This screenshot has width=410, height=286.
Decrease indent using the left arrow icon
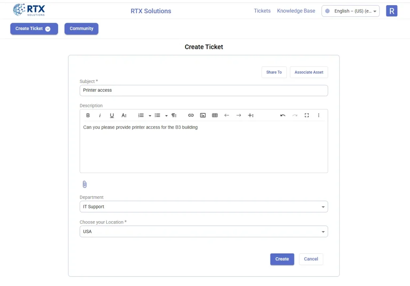coord(227,115)
